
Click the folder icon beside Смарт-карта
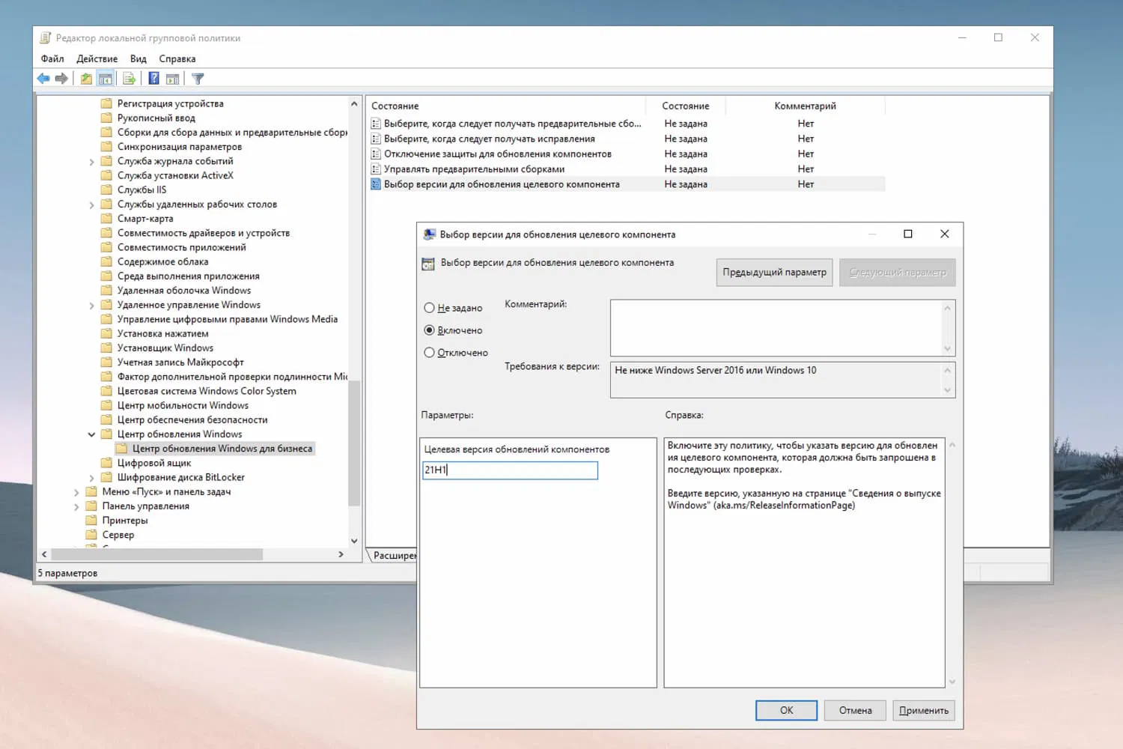point(106,219)
